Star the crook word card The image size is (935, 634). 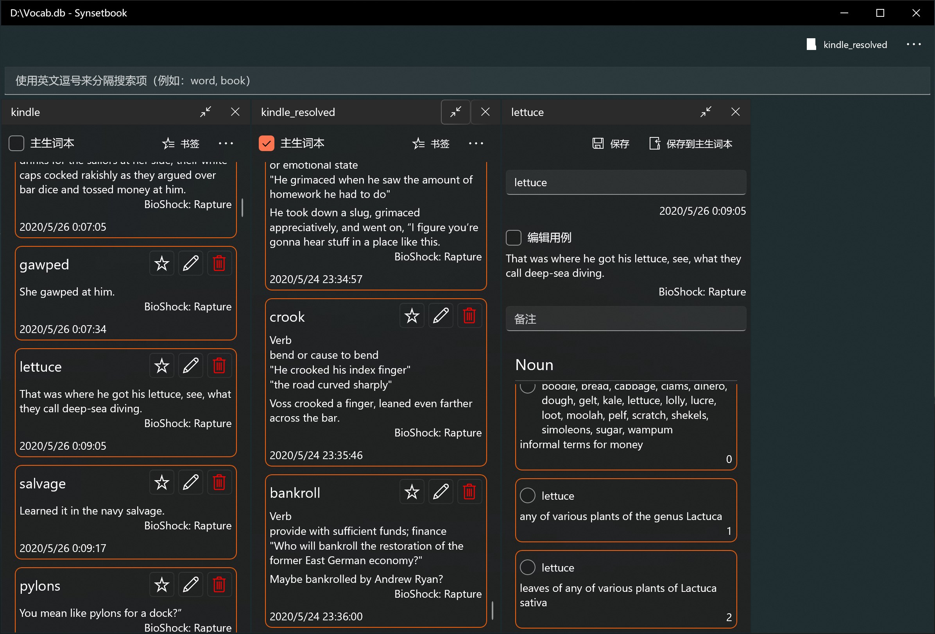(412, 316)
